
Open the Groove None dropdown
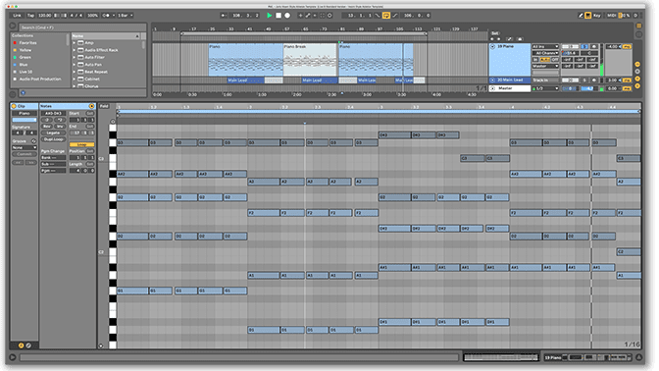[x=24, y=147]
